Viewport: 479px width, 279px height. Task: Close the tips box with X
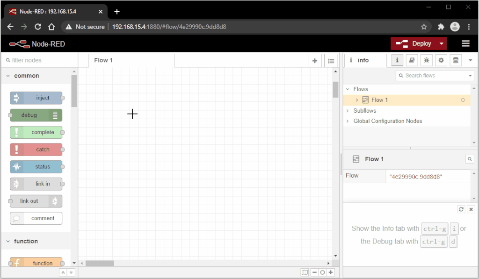point(471,209)
